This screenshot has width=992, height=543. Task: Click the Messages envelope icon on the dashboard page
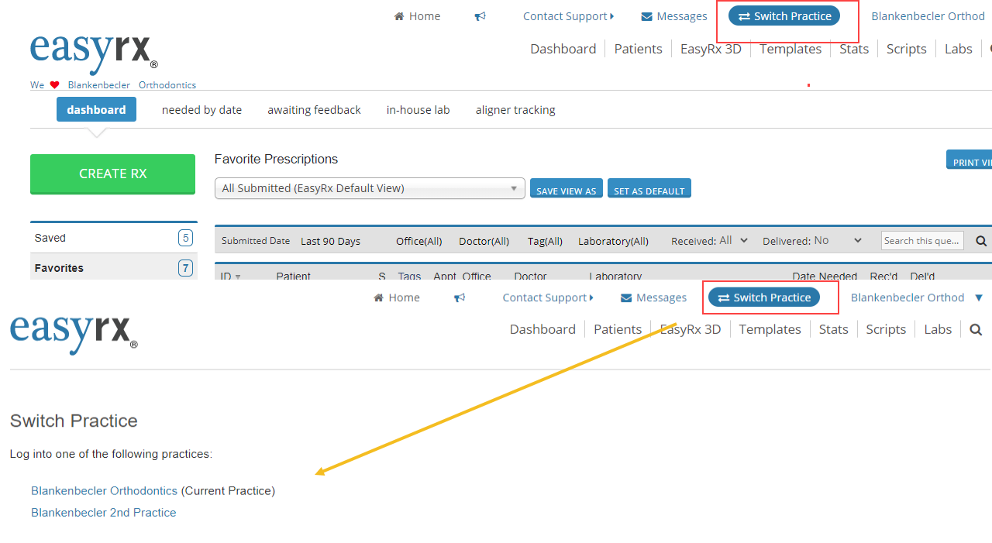(x=647, y=16)
